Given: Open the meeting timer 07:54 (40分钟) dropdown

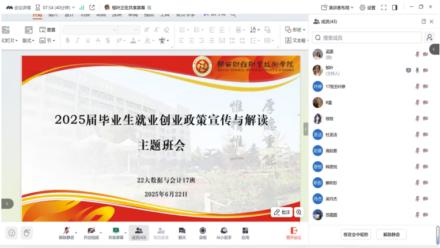Looking at the screenshot, I should (55, 7).
